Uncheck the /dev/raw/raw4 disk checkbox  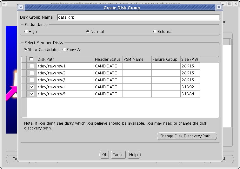click(x=31, y=87)
